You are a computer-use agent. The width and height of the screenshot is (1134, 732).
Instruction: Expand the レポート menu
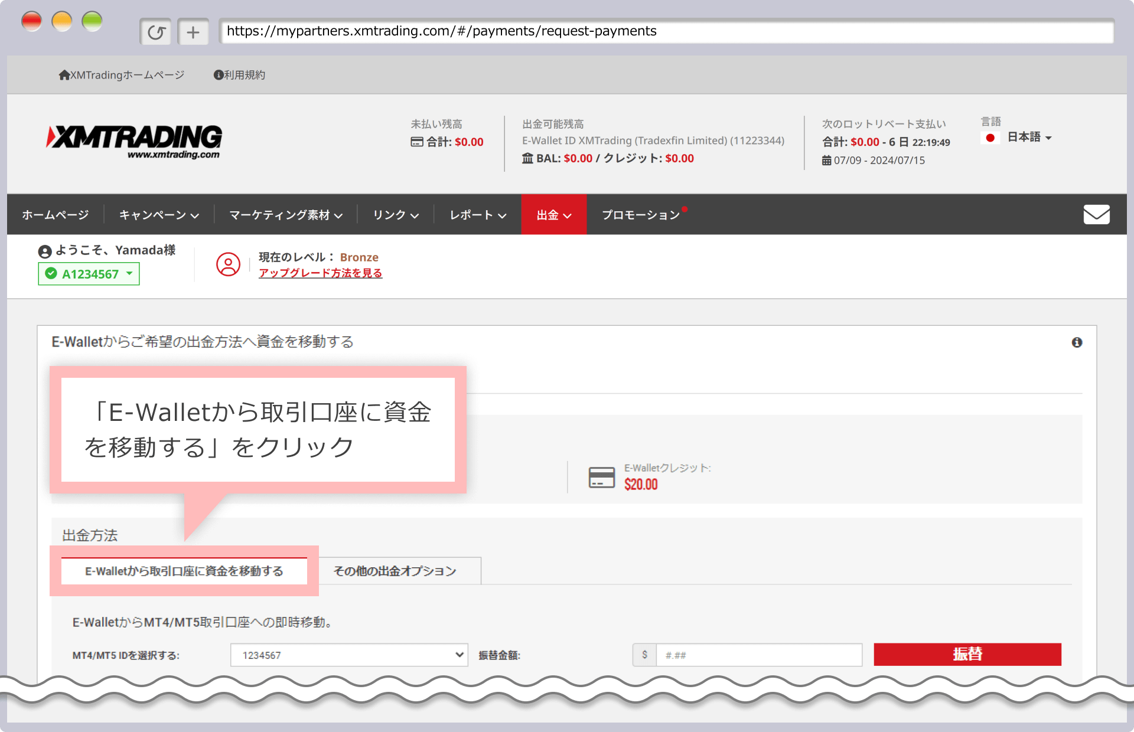(478, 215)
